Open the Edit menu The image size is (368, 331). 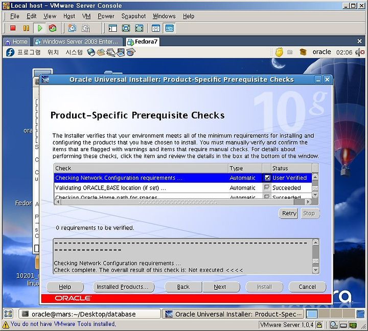pos(32,16)
